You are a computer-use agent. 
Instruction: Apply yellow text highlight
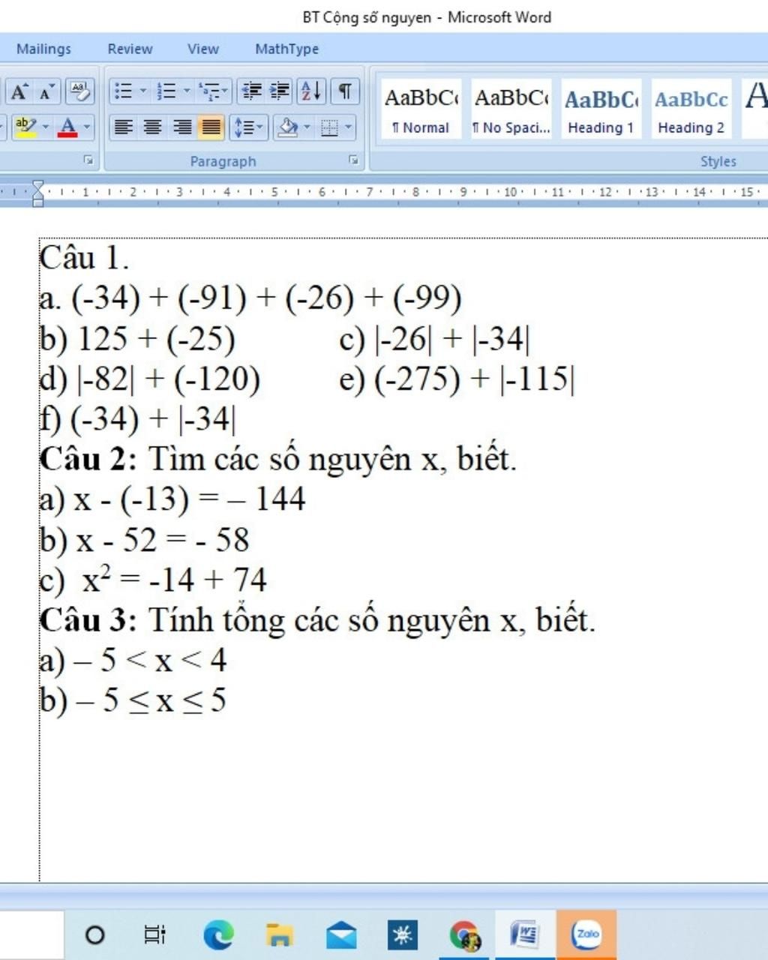coord(26,127)
